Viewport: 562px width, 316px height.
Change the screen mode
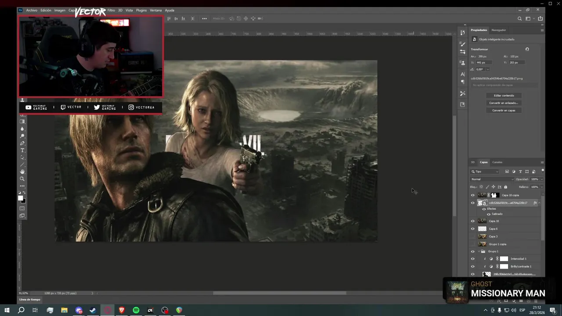point(22,215)
